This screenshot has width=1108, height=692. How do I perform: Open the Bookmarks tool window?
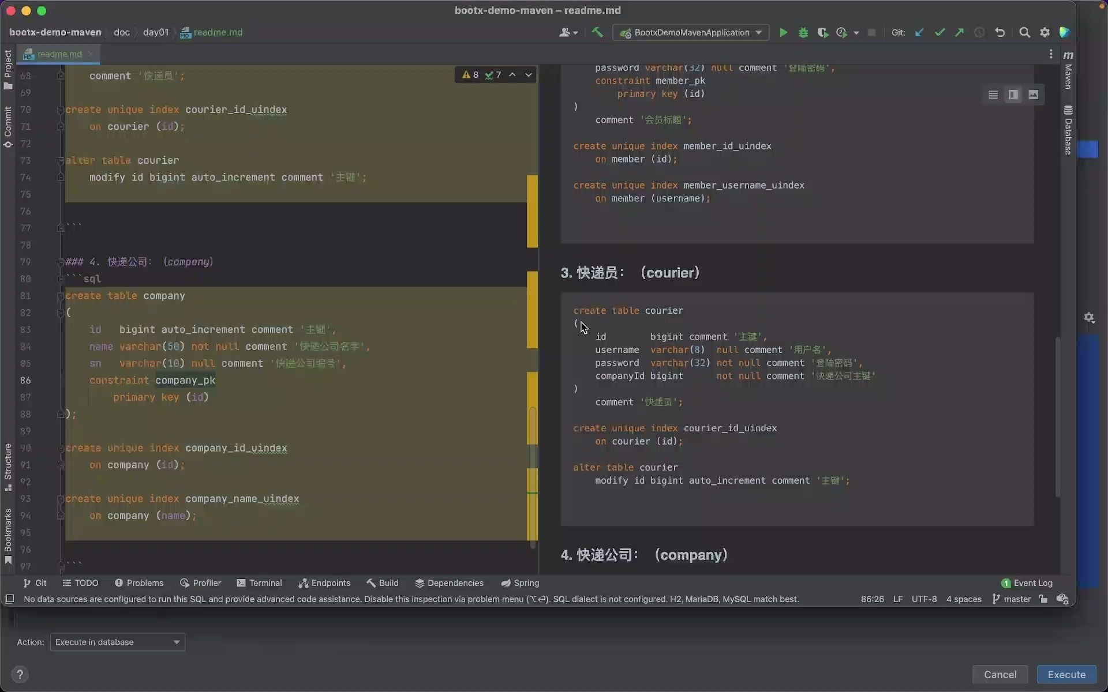tap(8, 536)
